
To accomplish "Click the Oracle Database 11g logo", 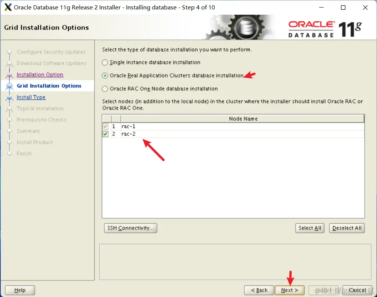I will point(325,29).
